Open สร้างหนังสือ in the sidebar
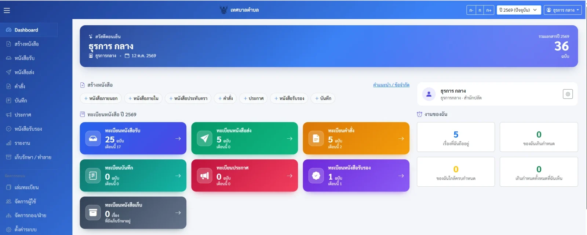This screenshot has height=235, width=587. click(x=29, y=44)
